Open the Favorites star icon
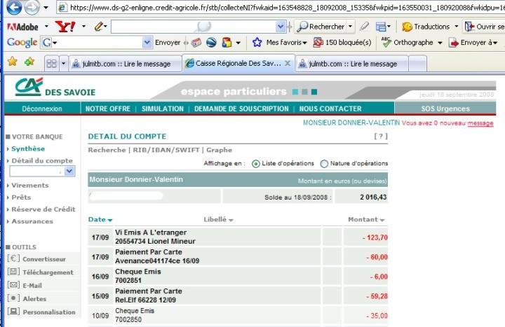This screenshot has height=327, width=505. point(12,62)
